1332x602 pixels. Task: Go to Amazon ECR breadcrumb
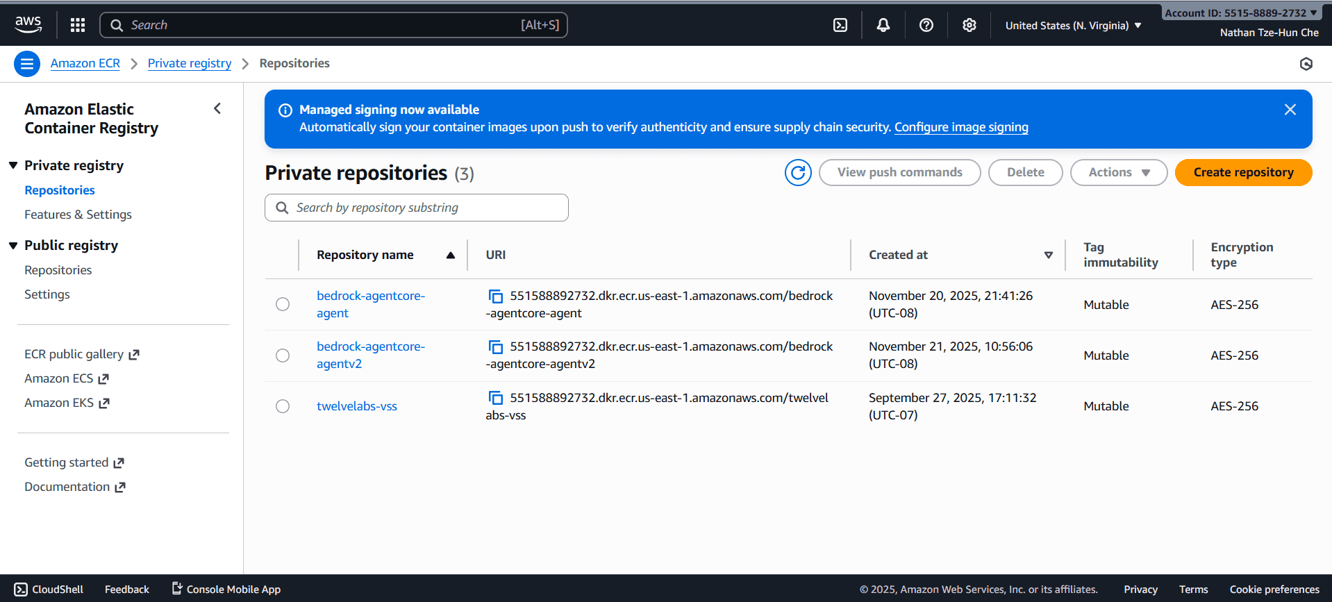(x=85, y=63)
